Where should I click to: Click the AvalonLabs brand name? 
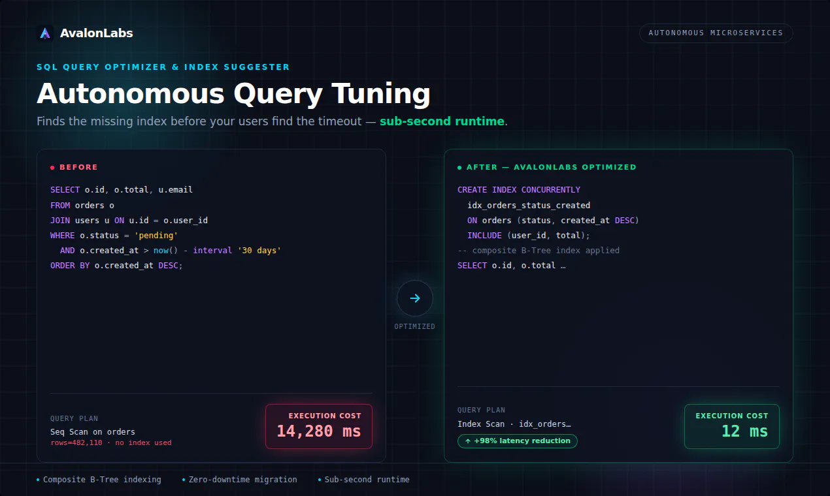[x=96, y=33]
